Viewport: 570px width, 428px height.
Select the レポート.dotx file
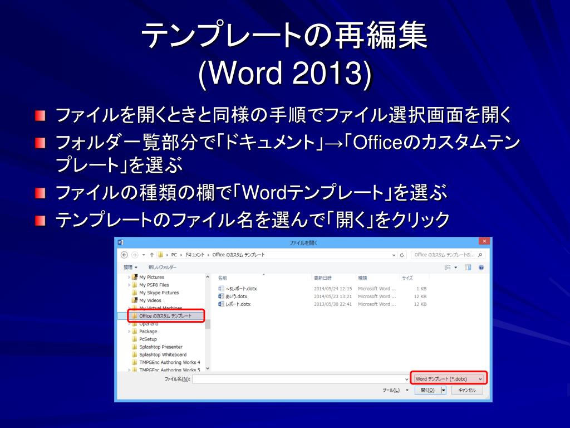click(238, 304)
